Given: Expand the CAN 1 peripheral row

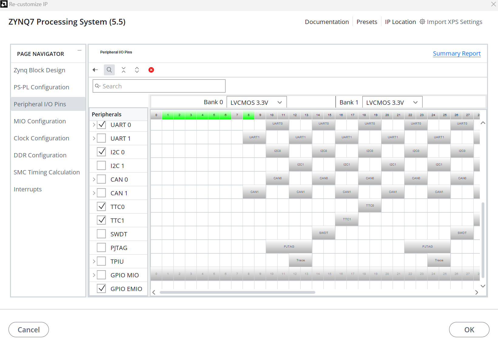Looking at the screenshot, I should click(94, 193).
